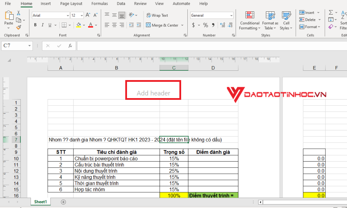This screenshot has width=347, height=208.
Task: Click Add header area
Action: (153, 93)
